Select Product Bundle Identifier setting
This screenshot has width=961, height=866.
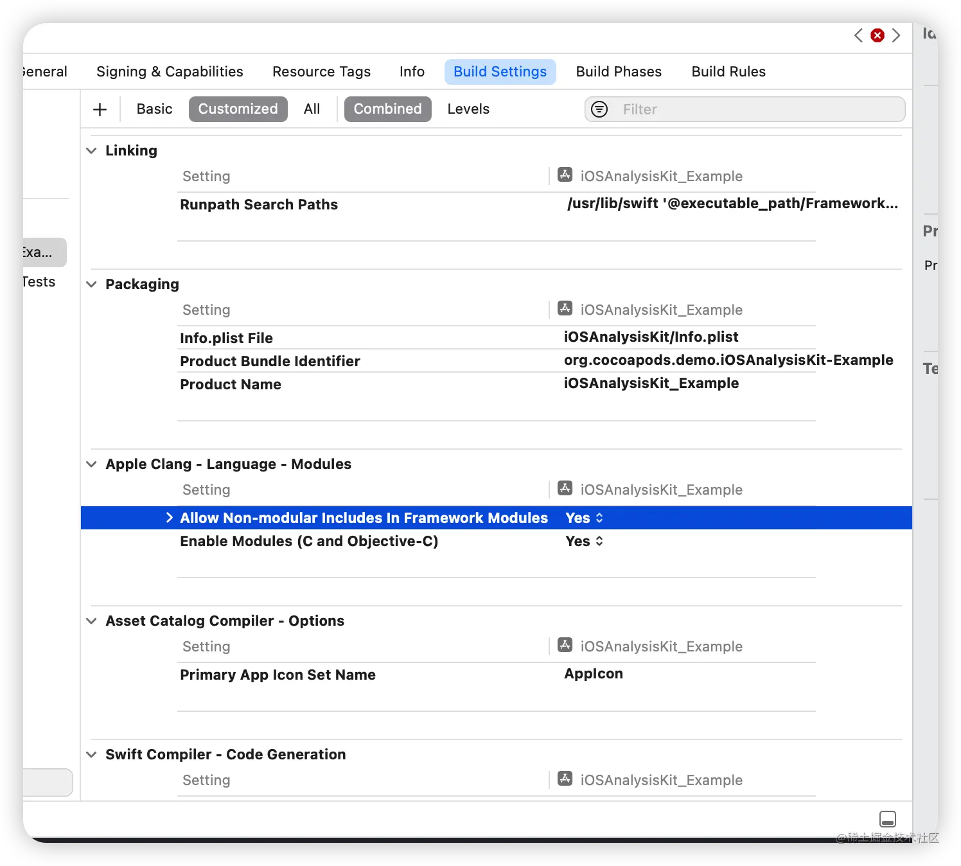(x=270, y=361)
